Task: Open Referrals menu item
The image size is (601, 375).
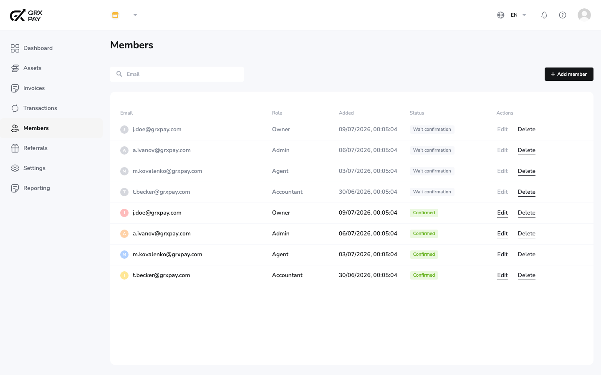Action: [x=51, y=148]
